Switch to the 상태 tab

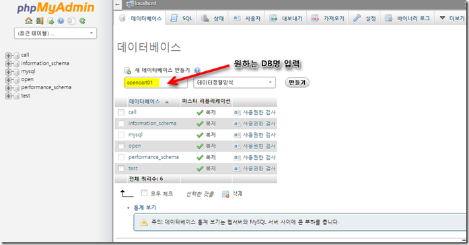(x=213, y=18)
